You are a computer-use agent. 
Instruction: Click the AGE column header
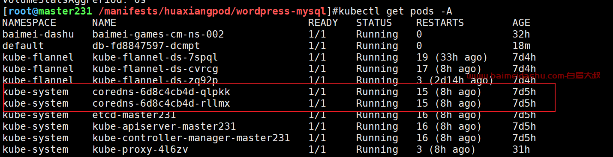521,23
